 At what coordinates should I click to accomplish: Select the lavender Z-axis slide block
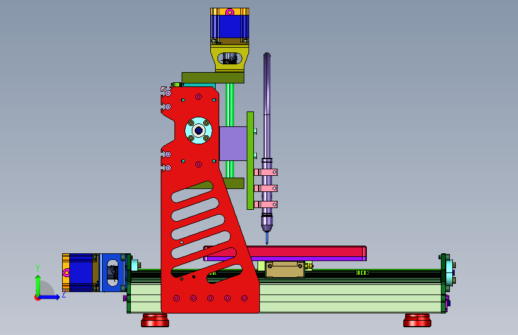(x=233, y=144)
